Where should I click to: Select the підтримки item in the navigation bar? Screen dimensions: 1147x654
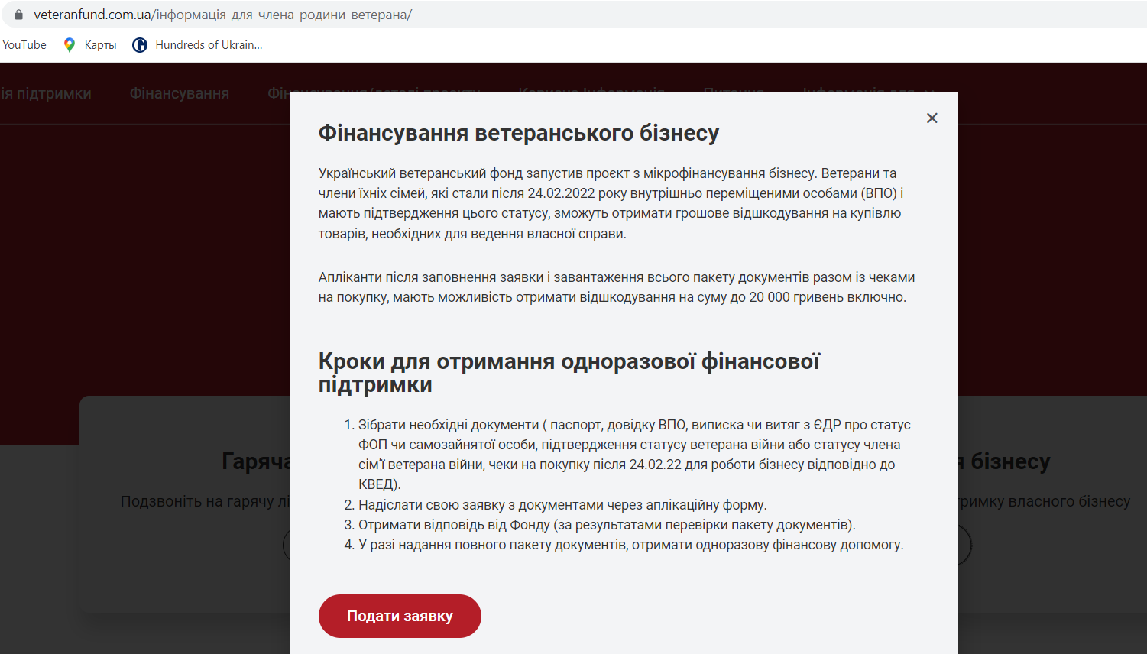click(x=46, y=93)
